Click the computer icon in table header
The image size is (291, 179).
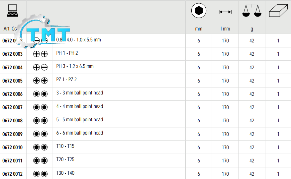click(13, 11)
